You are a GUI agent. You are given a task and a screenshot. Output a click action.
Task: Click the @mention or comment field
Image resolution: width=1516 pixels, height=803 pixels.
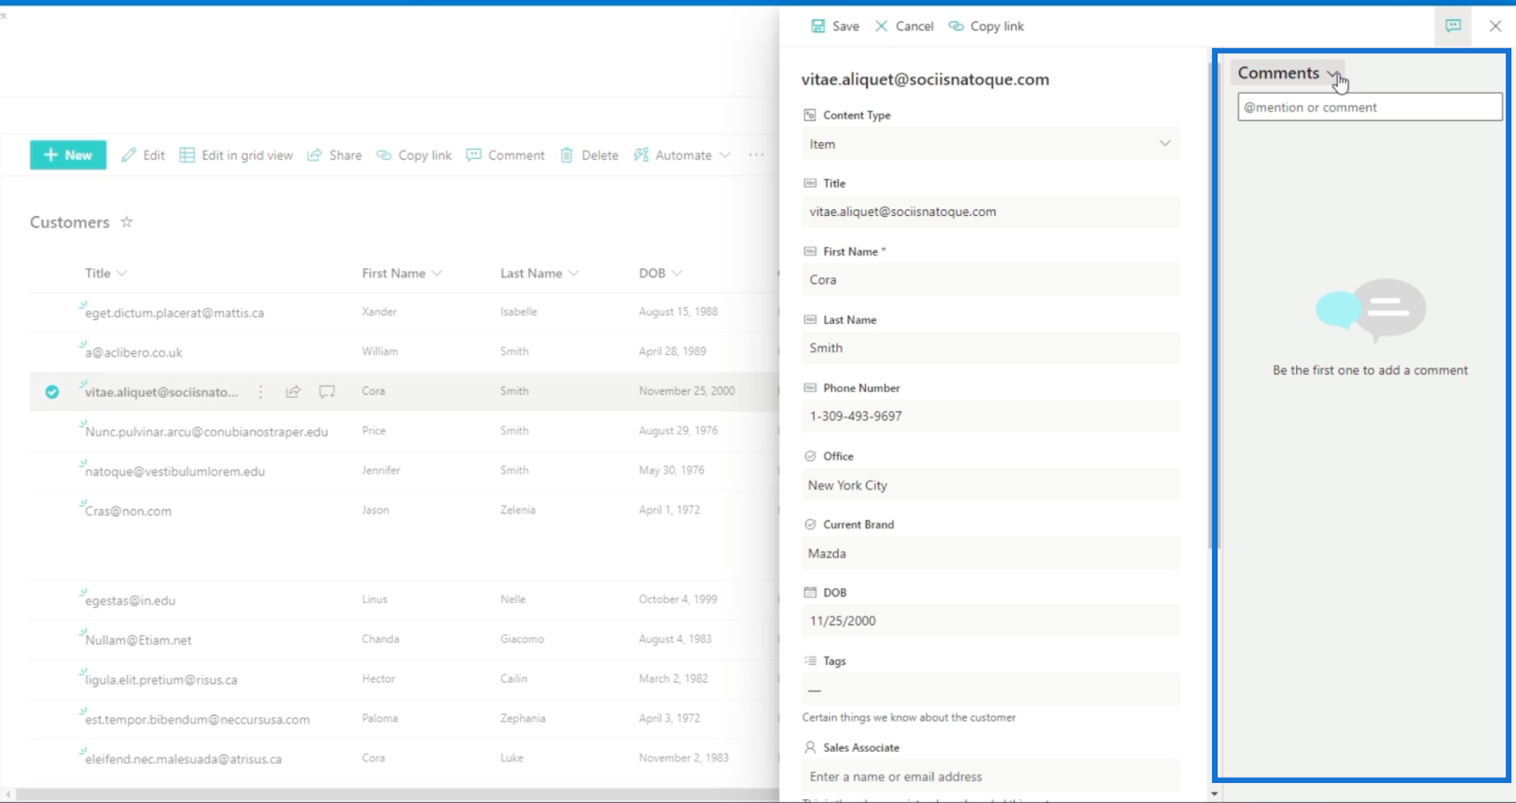[1370, 107]
